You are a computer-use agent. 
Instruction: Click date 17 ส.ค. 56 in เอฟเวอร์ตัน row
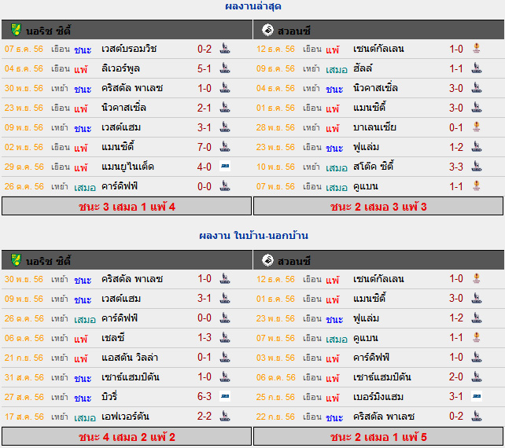24,417
